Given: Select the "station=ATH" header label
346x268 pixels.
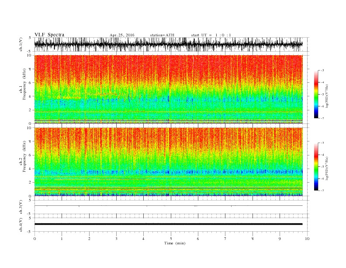Looking at the screenshot, I should point(162,35).
